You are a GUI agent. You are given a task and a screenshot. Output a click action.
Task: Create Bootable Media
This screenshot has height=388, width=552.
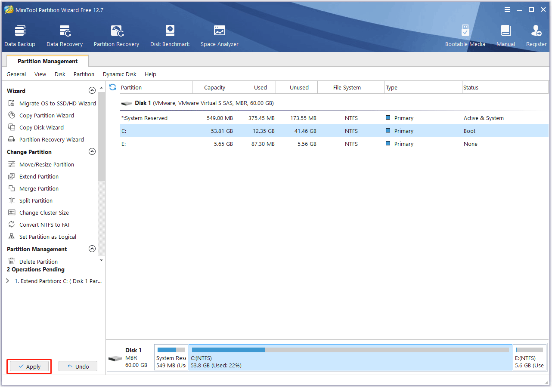point(465,36)
